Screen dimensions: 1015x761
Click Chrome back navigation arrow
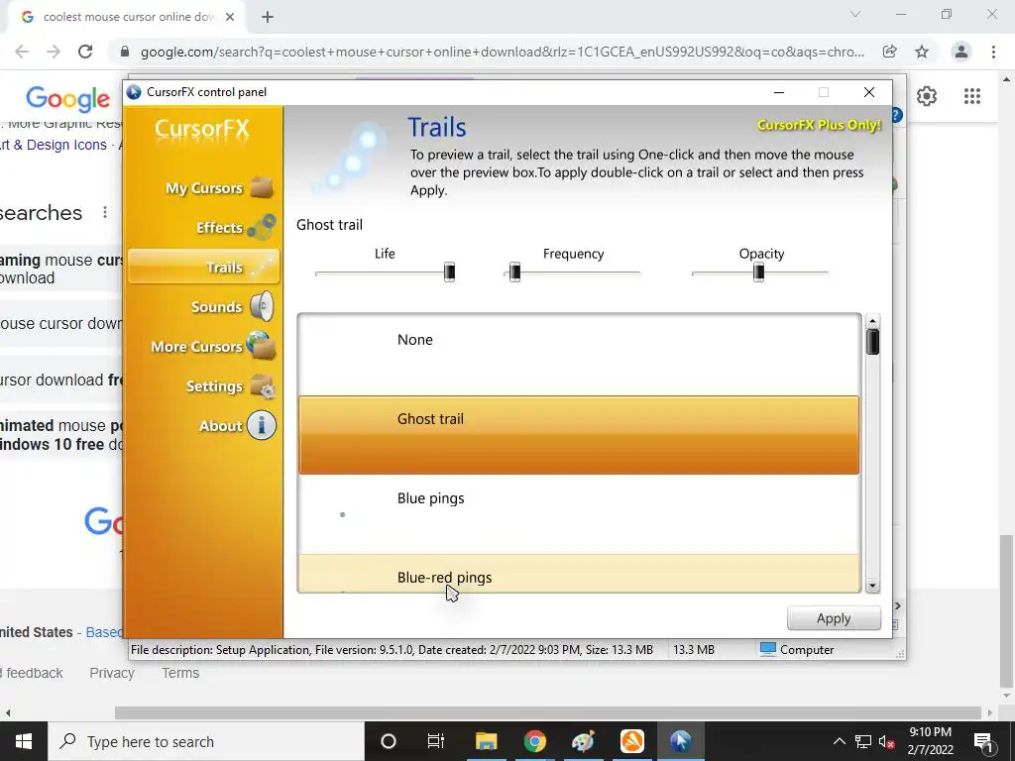[x=22, y=52]
